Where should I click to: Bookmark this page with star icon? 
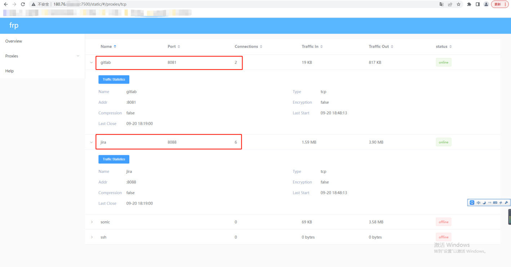coord(458,4)
